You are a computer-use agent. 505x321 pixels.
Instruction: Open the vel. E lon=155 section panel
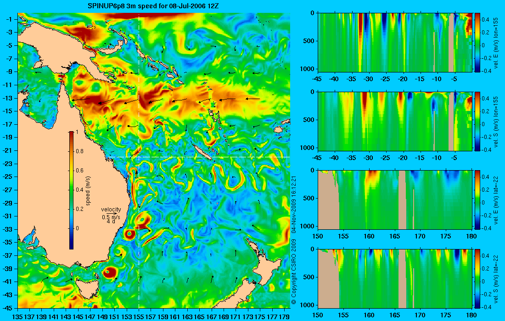click(x=395, y=43)
